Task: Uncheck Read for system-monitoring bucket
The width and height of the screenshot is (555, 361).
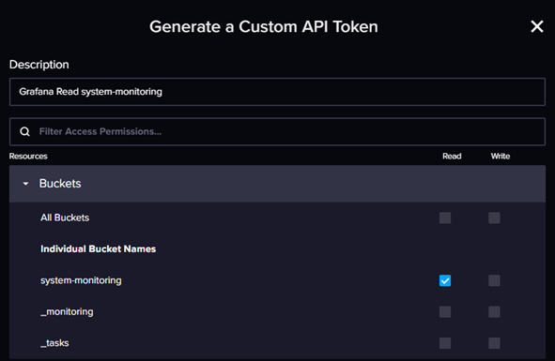Action: coord(445,280)
